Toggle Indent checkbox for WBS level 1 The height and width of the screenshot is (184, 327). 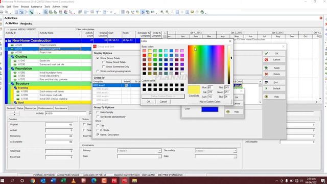point(126,85)
